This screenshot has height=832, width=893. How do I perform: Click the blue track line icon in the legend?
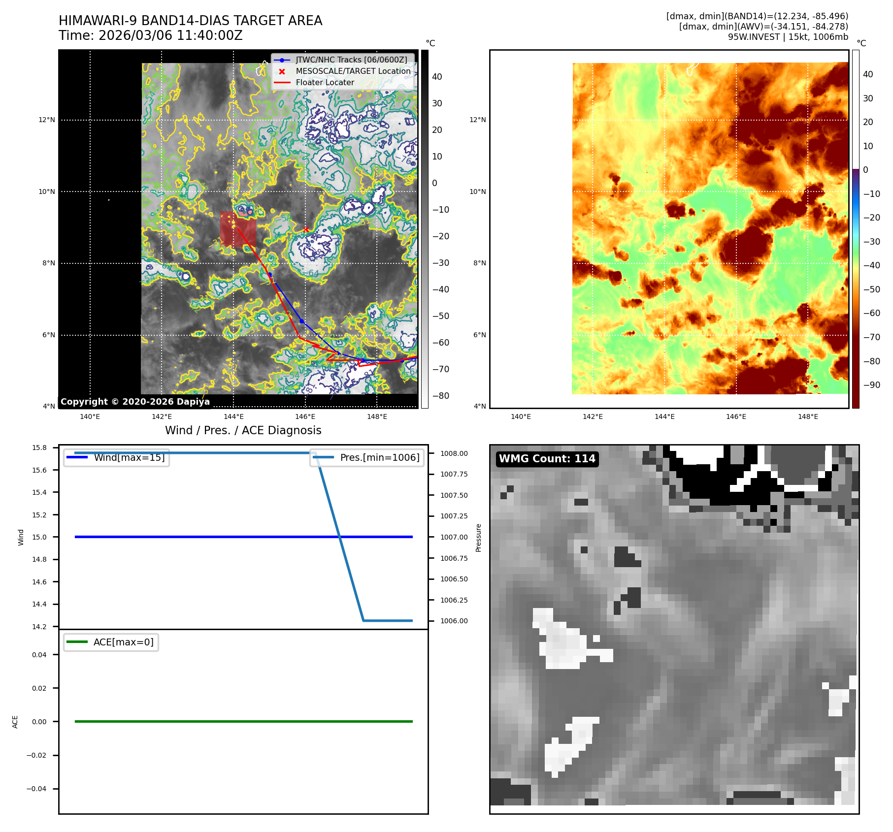(282, 60)
